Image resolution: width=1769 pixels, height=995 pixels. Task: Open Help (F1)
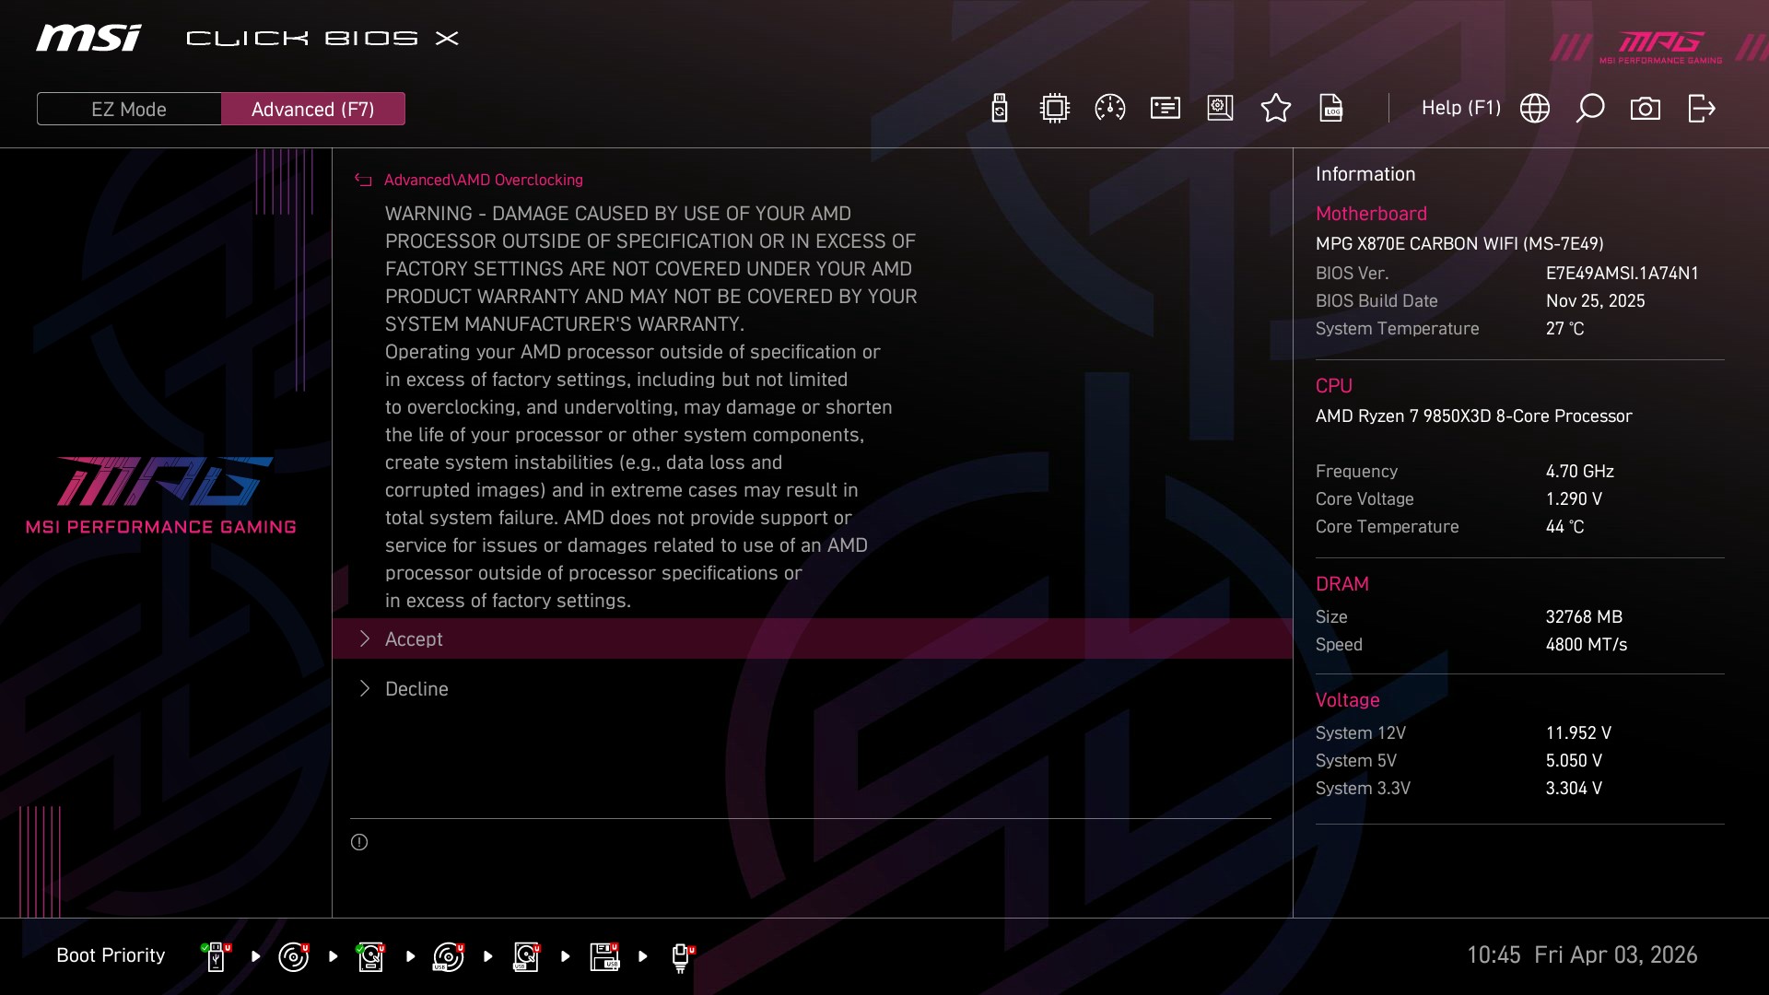pyautogui.click(x=1460, y=109)
